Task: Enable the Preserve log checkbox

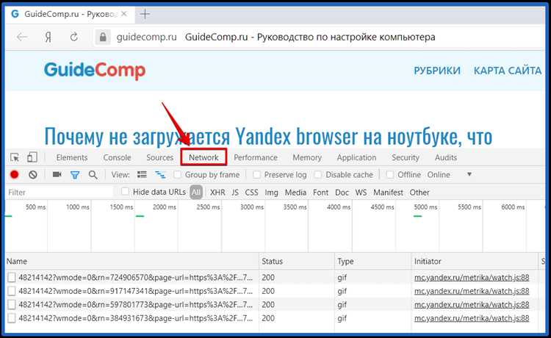Action: pyautogui.click(x=257, y=175)
